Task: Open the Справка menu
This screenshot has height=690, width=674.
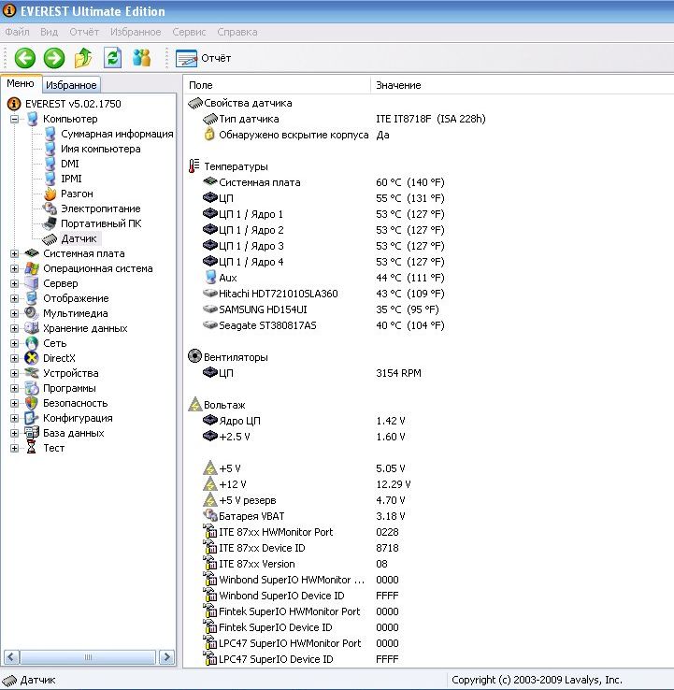Action: pyautogui.click(x=237, y=32)
